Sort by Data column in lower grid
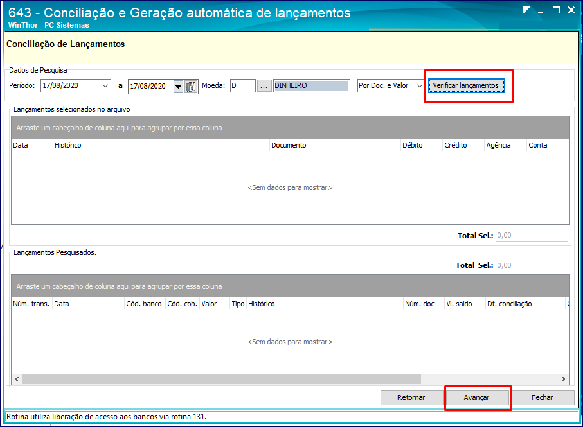This screenshot has height=427, width=583. click(88, 304)
